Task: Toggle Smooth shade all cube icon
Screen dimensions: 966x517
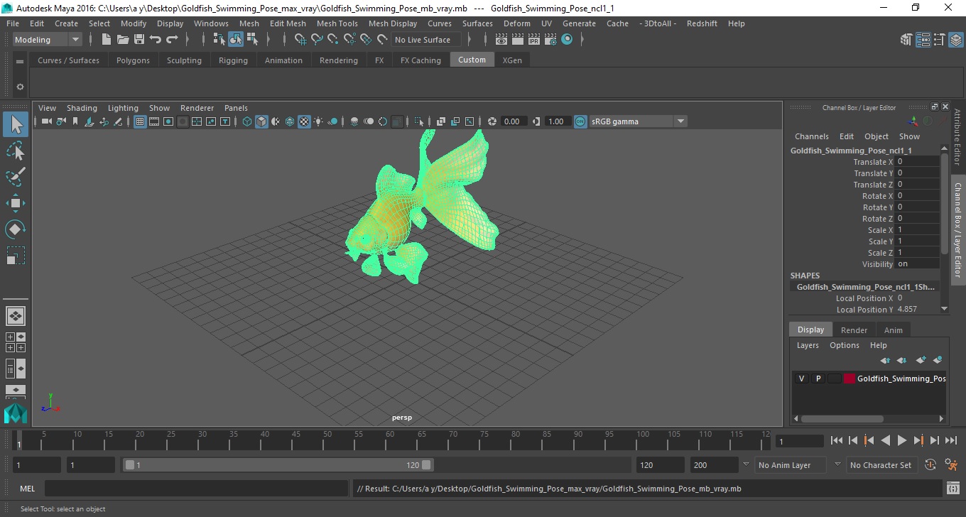Action: tap(261, 121)
